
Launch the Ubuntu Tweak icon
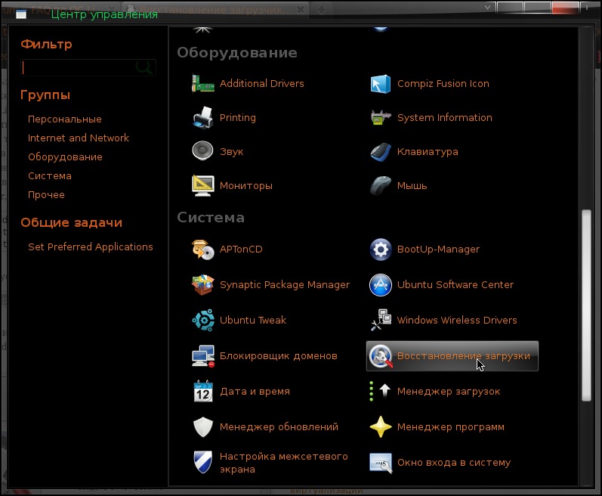tap(202, 320)
